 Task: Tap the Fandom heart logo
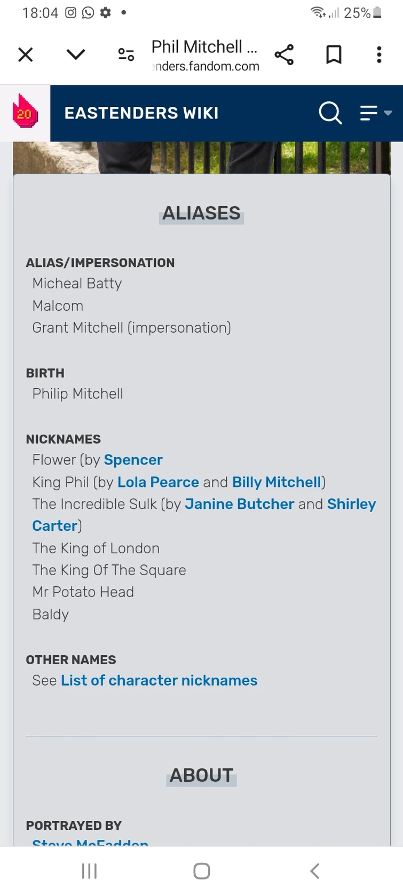click(x=25, y=112)
